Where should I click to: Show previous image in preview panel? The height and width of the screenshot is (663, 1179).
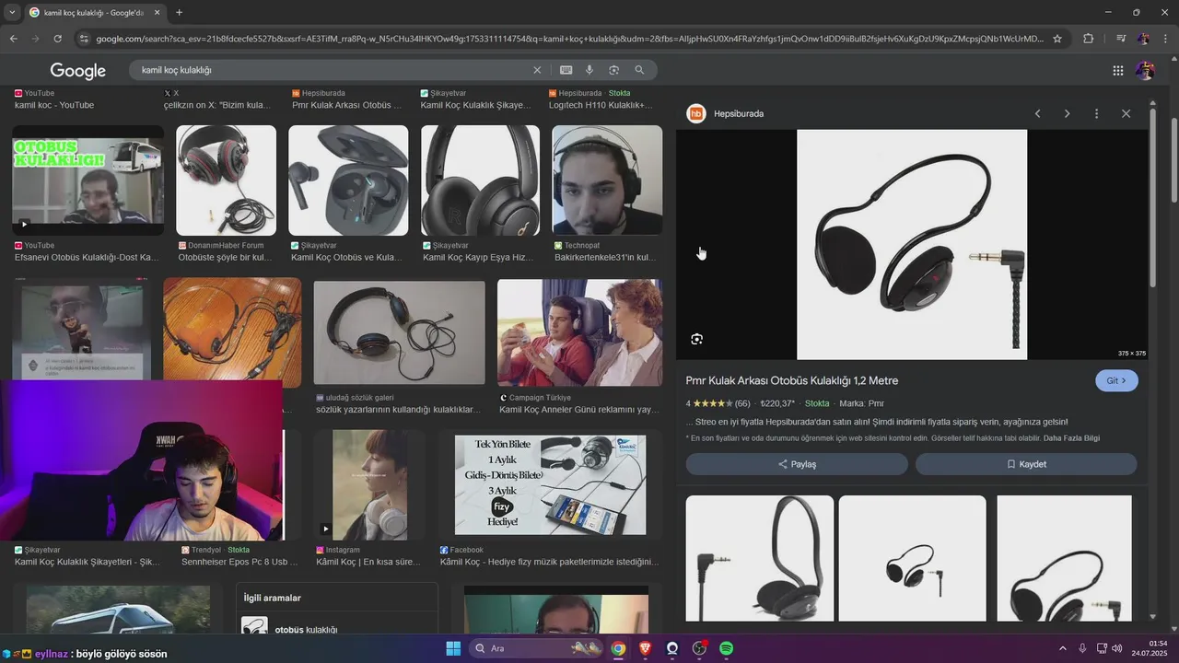[1037, 113]
